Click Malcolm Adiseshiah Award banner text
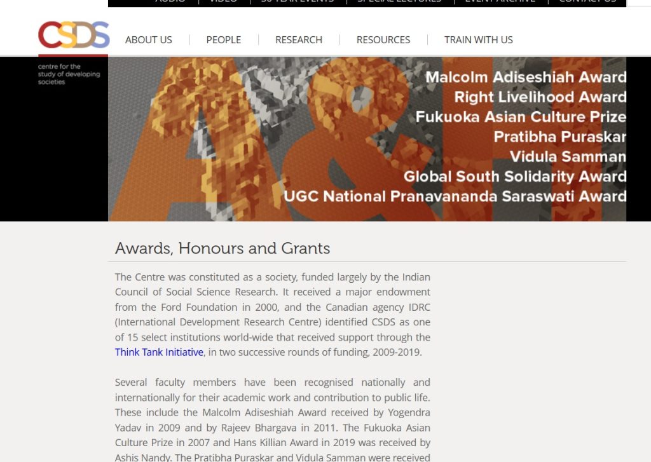The image size is (651, 462). coord(525,78)
